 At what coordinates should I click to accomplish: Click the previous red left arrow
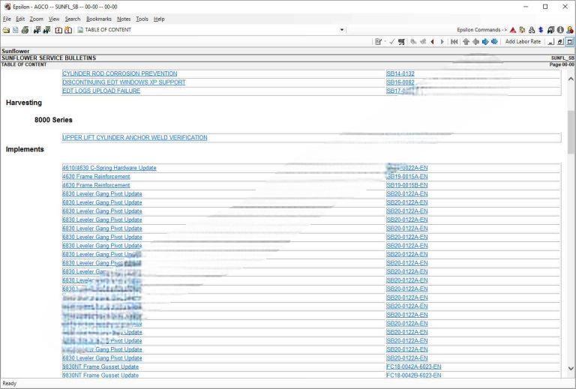[x=432, y=42]
